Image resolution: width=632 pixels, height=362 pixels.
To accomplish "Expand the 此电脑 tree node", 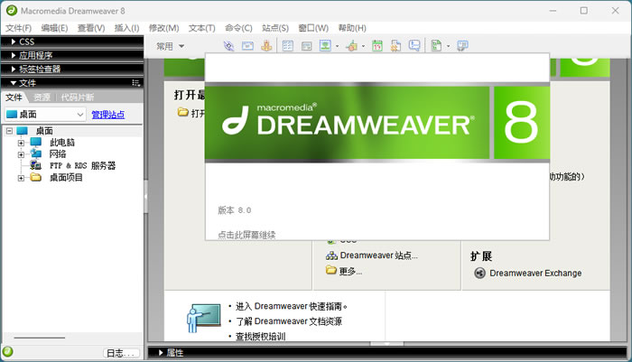I will 21,143.
